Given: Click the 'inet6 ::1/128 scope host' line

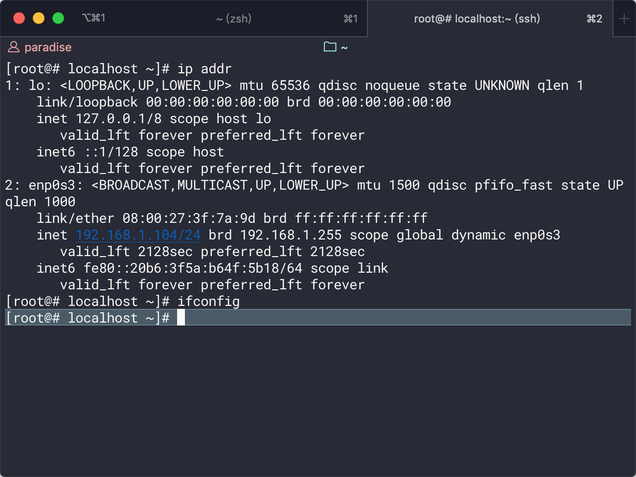Looking at the screenshot, I should (x=130, y=152).
